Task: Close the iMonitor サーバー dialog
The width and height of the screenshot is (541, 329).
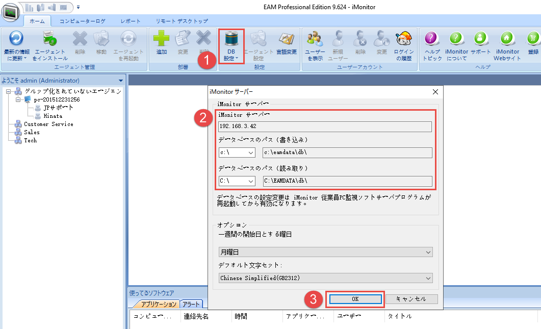Action: (435, 92)
